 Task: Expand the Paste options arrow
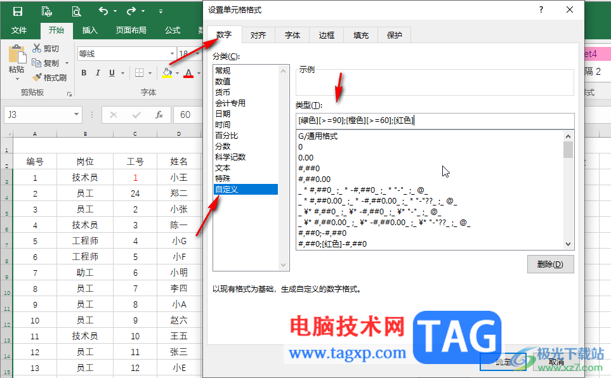[x=17, y=79]
